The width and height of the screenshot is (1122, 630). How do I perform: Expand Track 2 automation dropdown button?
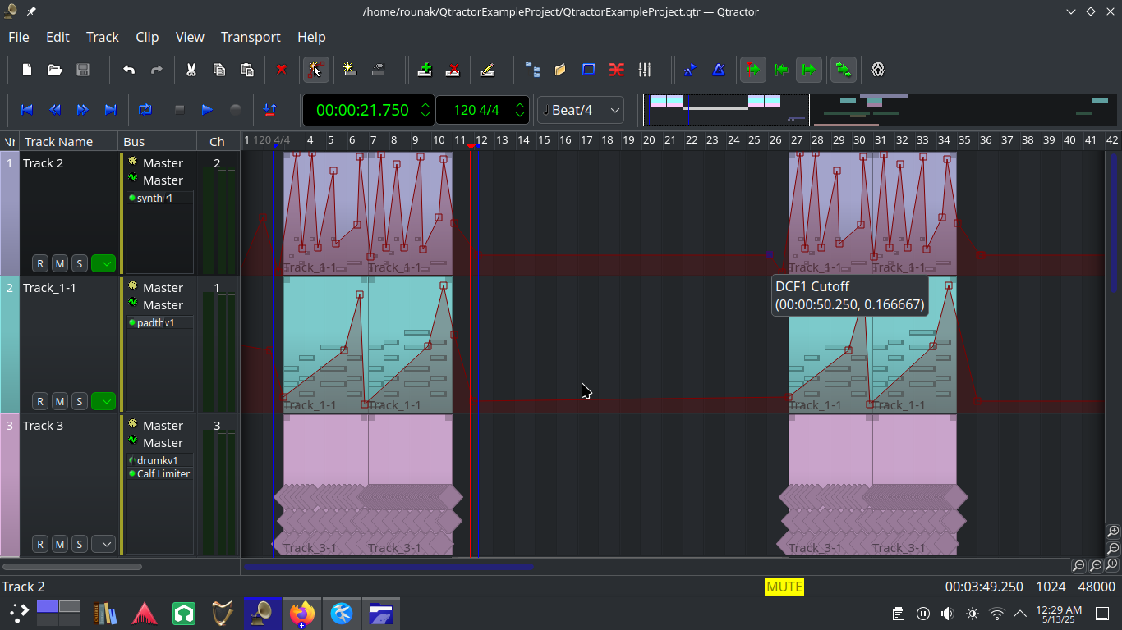coord(103,263)
